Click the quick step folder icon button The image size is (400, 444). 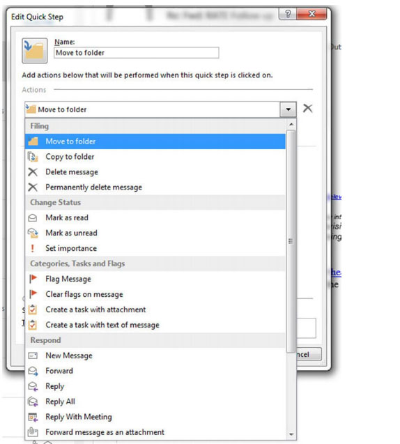[x=35, y=50]
